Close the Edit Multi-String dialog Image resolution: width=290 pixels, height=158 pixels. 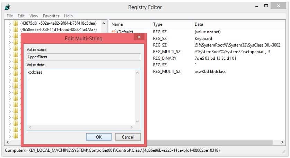[x=139, y=38]
